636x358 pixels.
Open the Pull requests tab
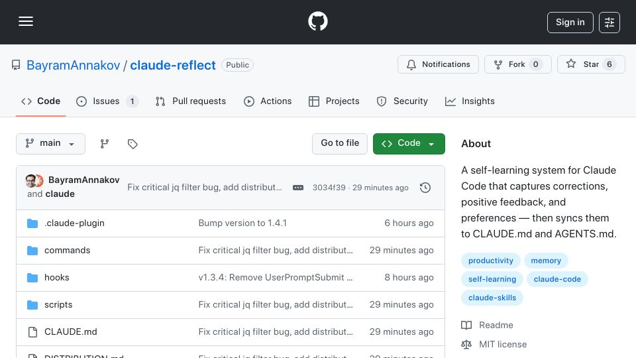pyautogui.click(x=190, y=101)
